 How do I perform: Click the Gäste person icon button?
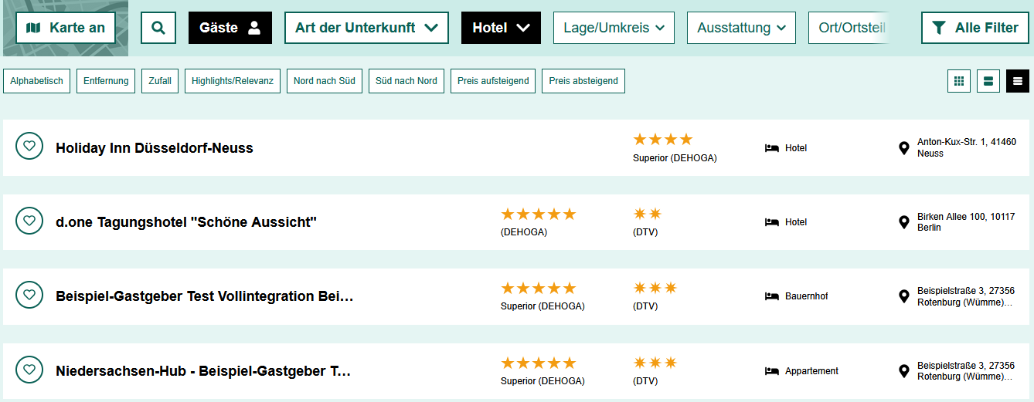coord(230,28)
